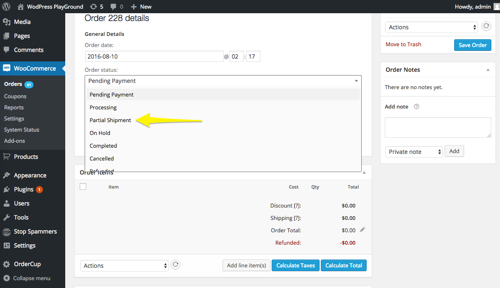Click the Discount help [?] icon

[x=297, y=205]
